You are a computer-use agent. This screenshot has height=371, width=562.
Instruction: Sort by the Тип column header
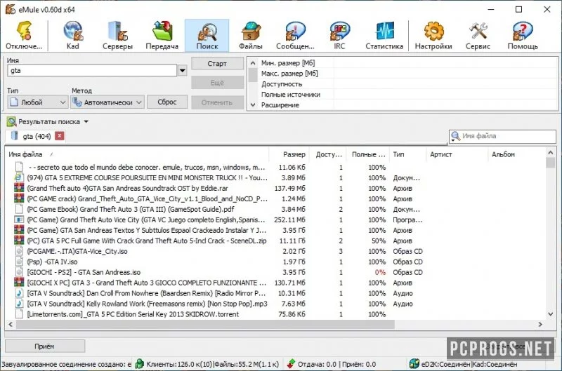click(x=408, y=154)
